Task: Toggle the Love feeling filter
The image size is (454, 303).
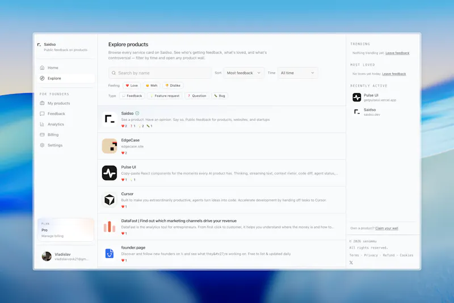Action: click(x=132, y=86)
